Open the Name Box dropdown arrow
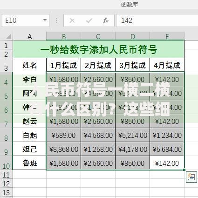This screenshot has width=198, height=198. 45,20
